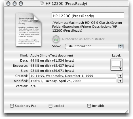This screenshot has height=119, width=133.
Task: Click the lock icon beside Authorized as Administrator
Action: (x=56, y=39)
